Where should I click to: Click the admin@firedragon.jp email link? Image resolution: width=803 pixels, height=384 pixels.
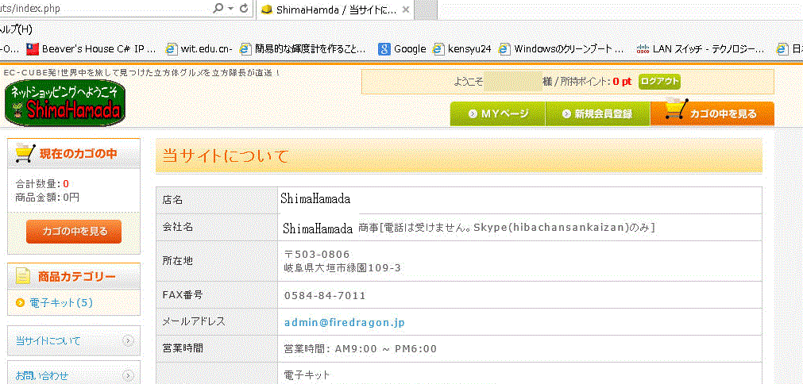(345, 323)
